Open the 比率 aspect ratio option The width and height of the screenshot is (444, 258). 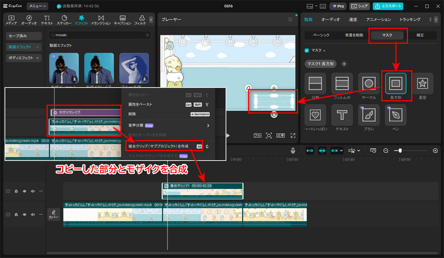[281, 136]
